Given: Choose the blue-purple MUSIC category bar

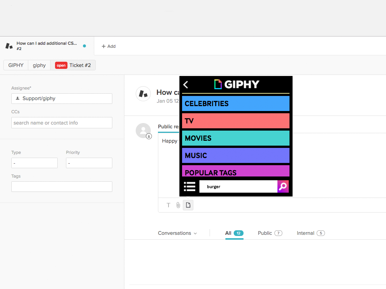Looking at the screenshot, I should click(x=236, y=155).
